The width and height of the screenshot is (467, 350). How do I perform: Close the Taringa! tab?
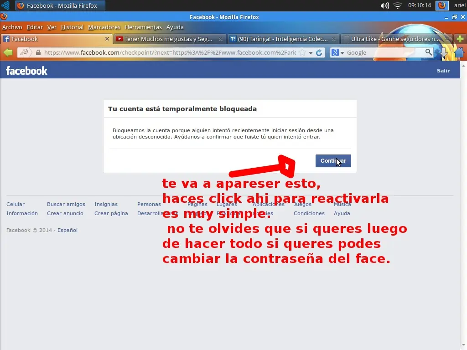point(333,39)
